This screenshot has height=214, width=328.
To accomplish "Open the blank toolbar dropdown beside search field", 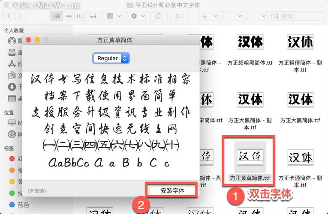I will pyautogui.click(x=257, y=16).
